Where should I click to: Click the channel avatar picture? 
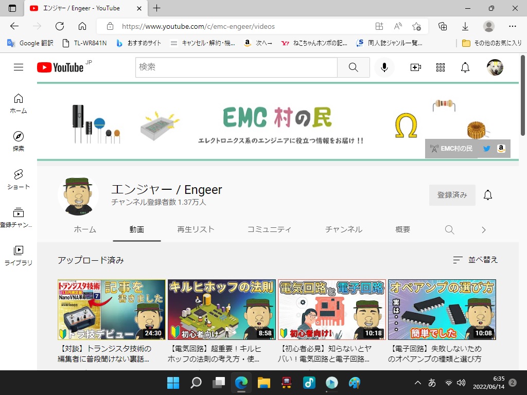[x=78, y=196]
